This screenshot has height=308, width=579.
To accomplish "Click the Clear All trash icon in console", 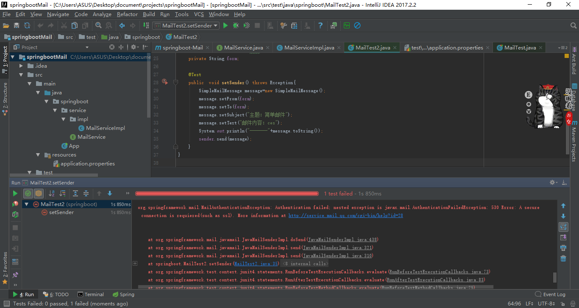I will 563,258.
